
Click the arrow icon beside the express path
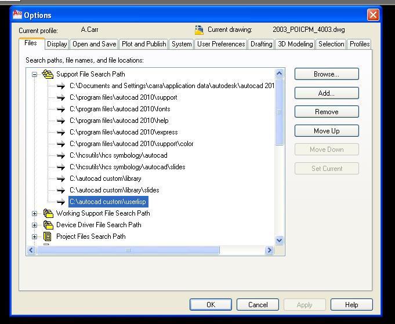(61, 132)
